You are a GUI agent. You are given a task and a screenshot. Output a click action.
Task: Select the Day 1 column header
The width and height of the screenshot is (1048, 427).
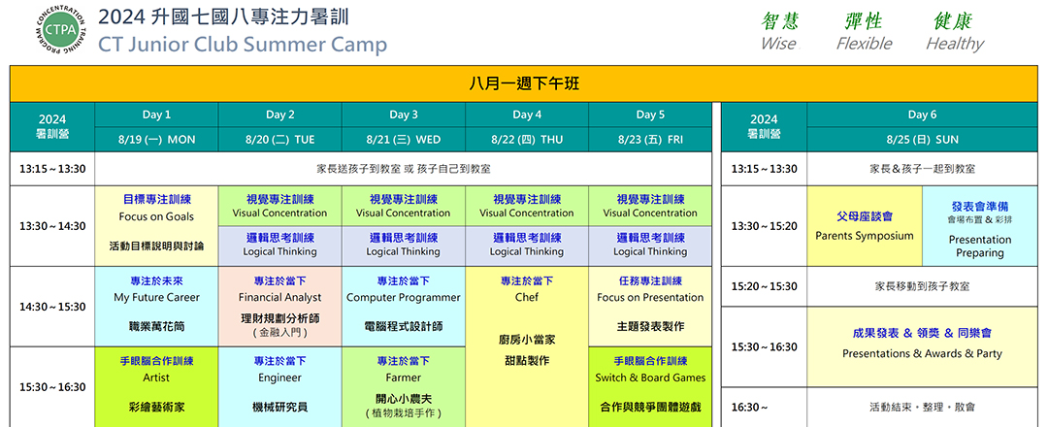pyautogui.click(x=156, y=115)
